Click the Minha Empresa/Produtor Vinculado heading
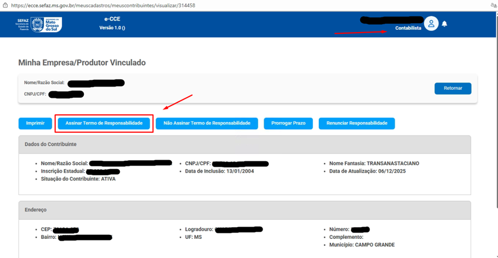 pos(82,63)
